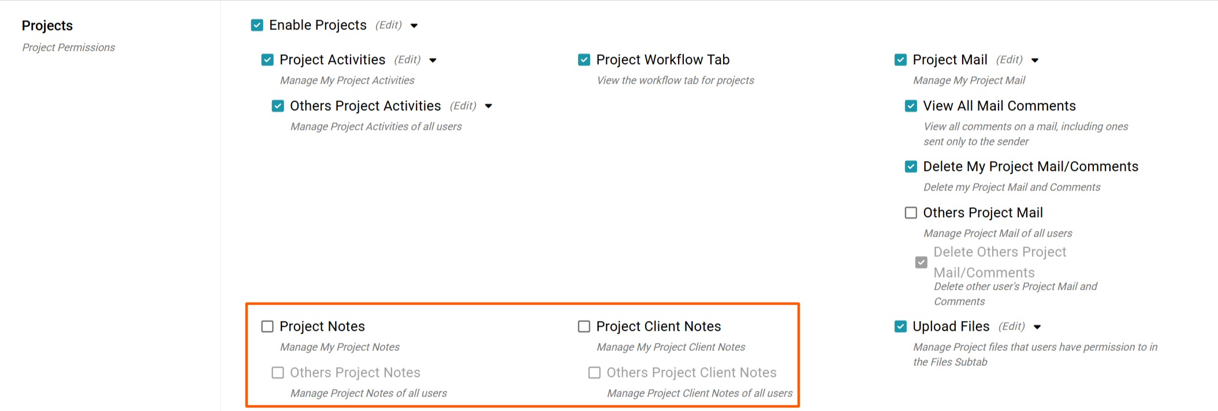Toggle the Project Activities checkbox

(267, 60)
